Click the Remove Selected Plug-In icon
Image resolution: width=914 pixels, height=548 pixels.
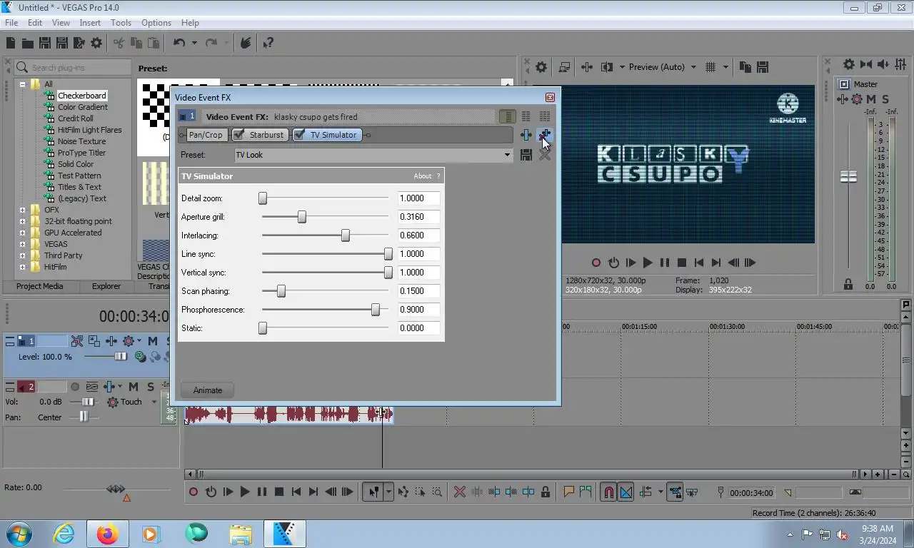click(x=545, y=135)
